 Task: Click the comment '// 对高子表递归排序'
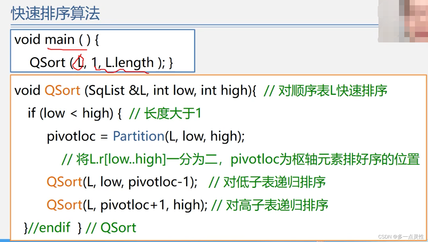270,205
